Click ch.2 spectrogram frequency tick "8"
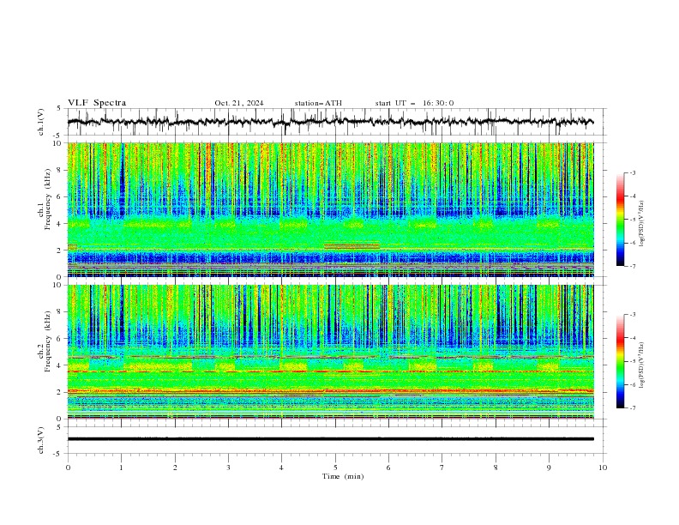 coord(60,312)
